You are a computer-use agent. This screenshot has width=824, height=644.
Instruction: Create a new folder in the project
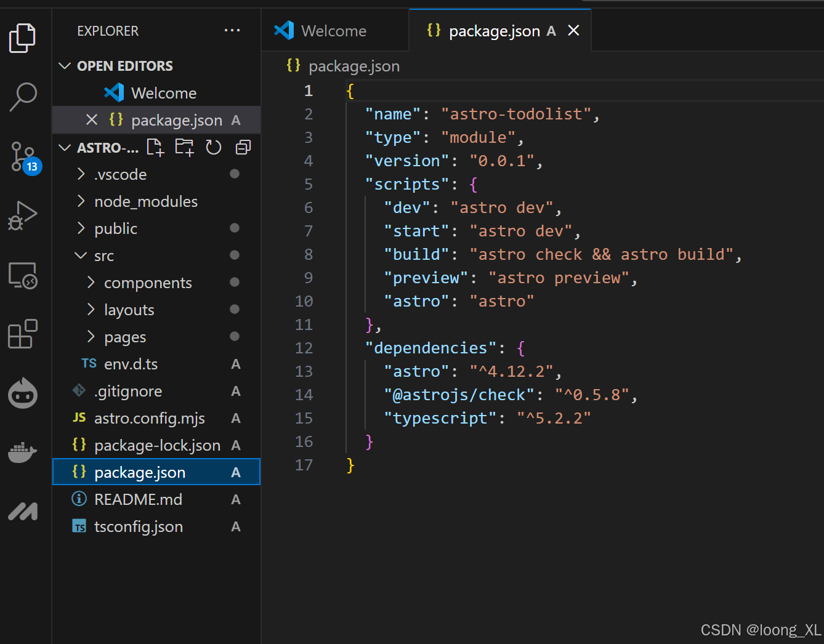pos(184,147)
